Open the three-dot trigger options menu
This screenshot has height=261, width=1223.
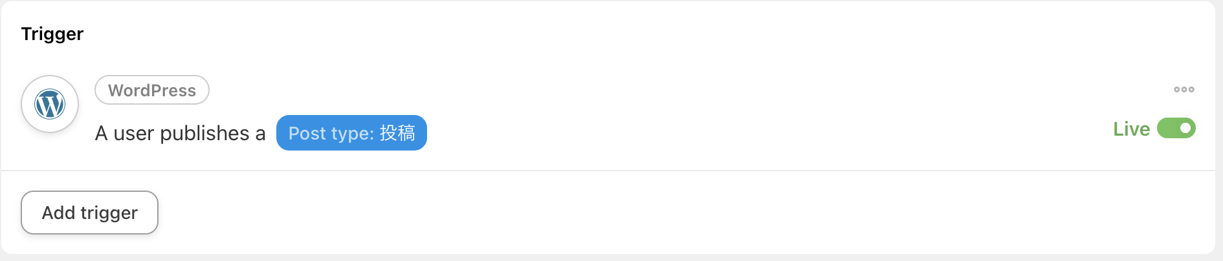tap(1184, 90)
